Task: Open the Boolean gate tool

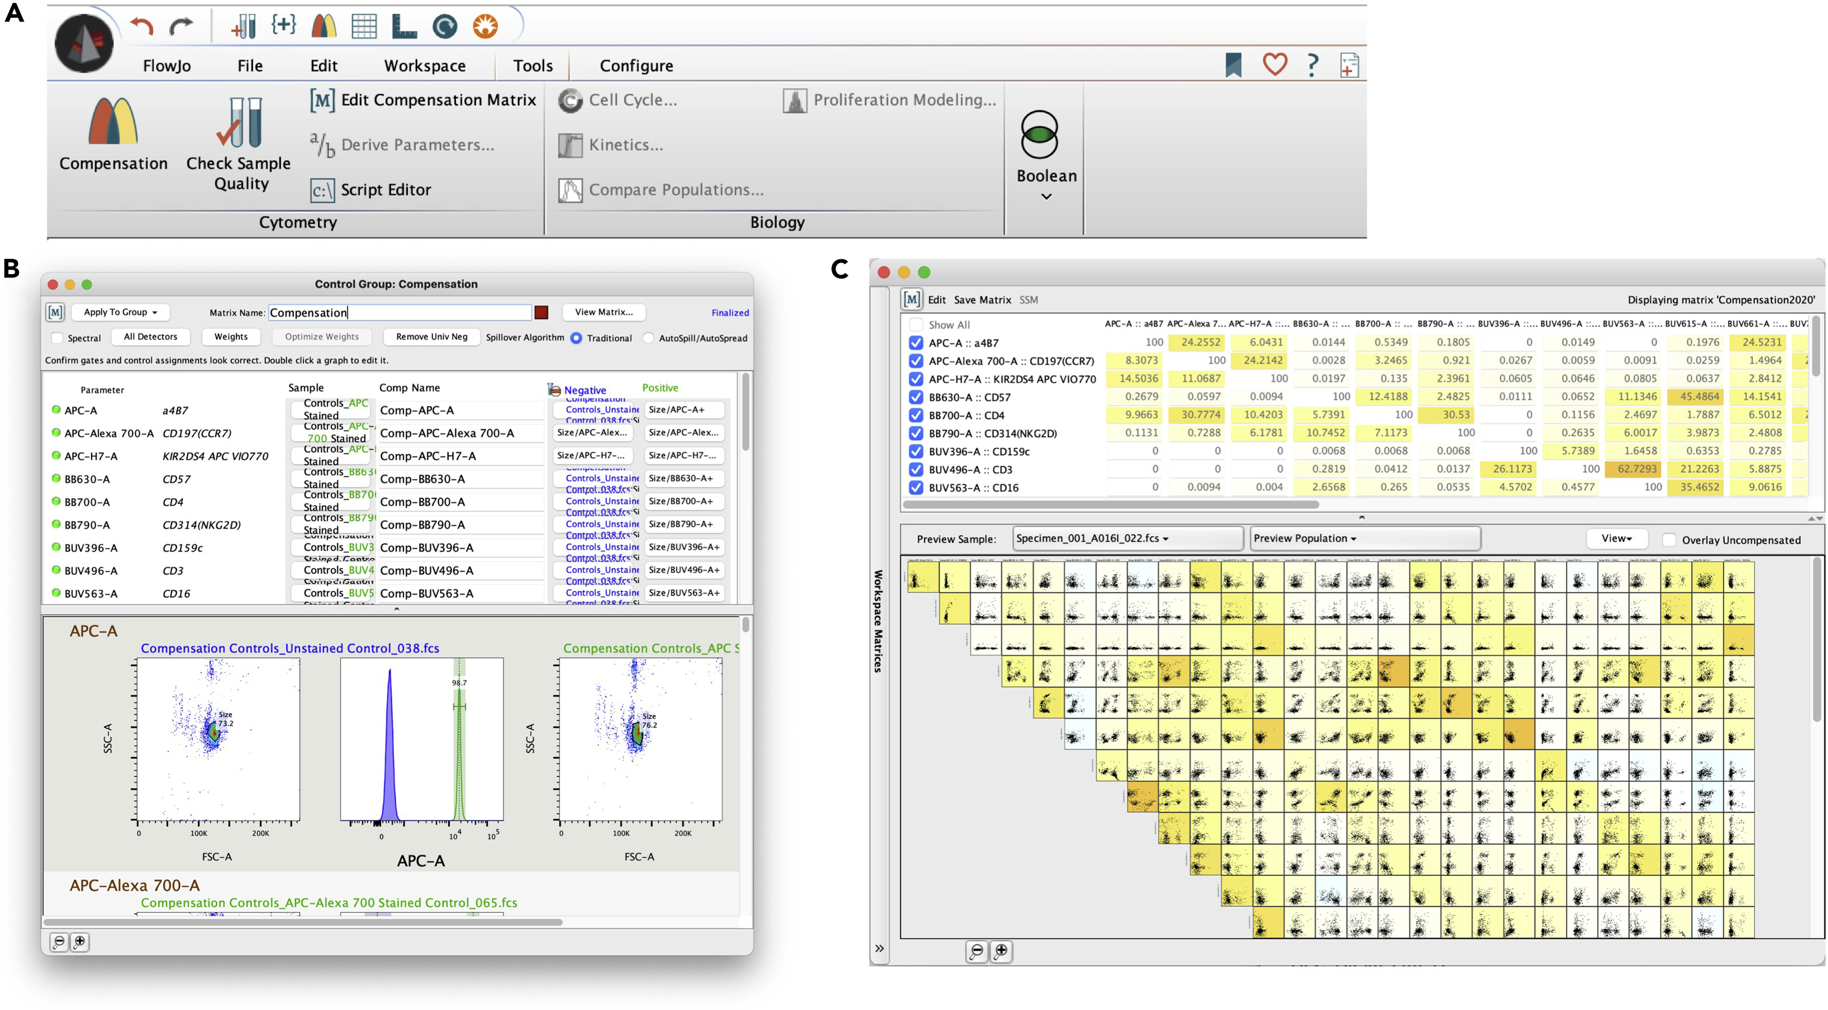Action: click(1040, 135)
